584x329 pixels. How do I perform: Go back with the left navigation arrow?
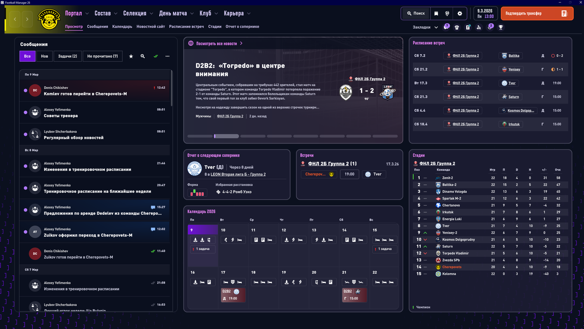[15, 19]
